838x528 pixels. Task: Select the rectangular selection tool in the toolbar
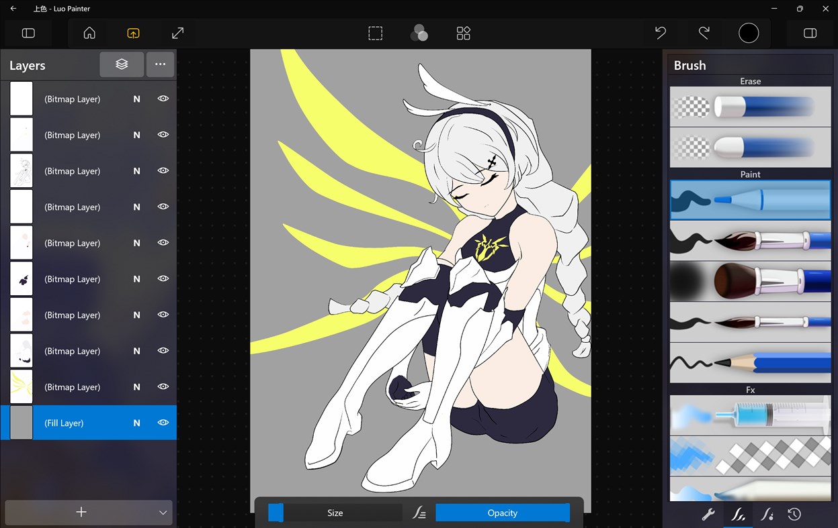[x=375, y=33]
